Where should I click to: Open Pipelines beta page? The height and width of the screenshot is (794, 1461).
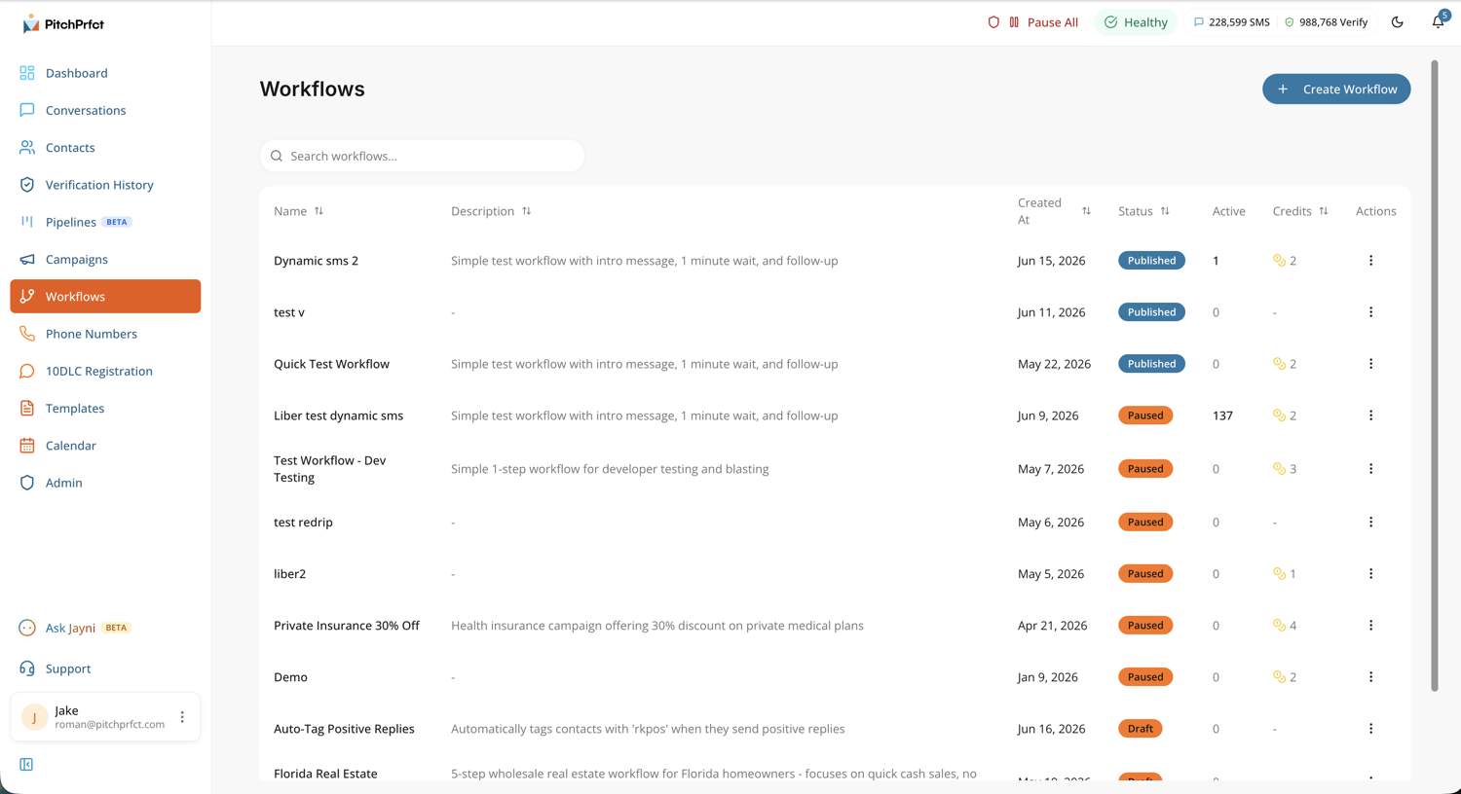click(105, 222)
